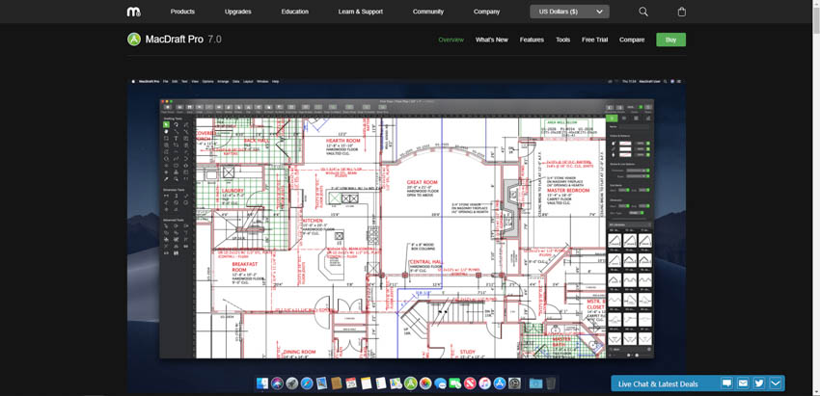
Task: Click the green MacDraft Pro app icon
Action: click(x=134, y=40)
